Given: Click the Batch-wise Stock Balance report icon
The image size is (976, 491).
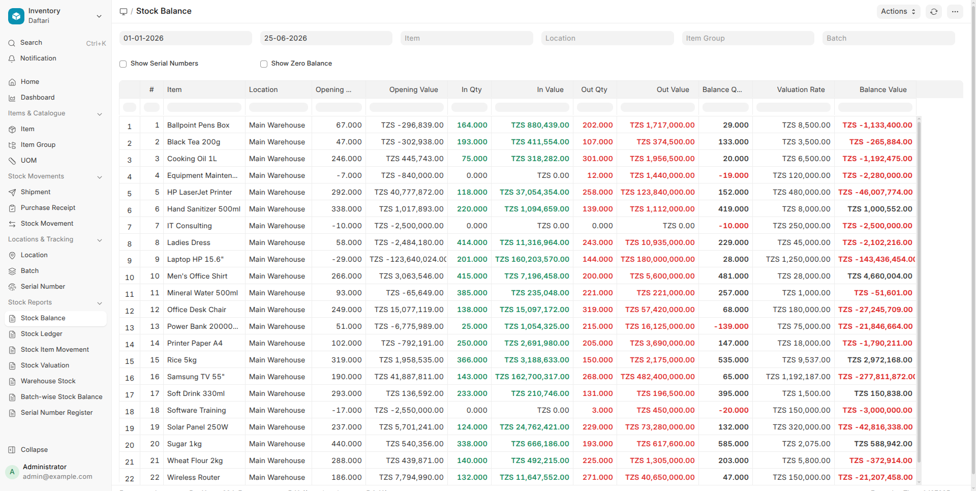Looking at the screenshot, I should (12, 397).
